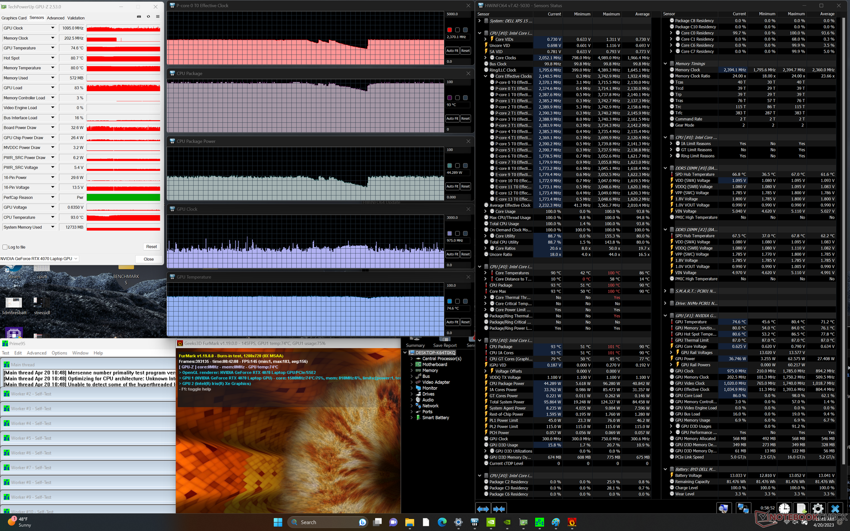850x531 pixels.
Task: Click the GPU-Z screenshot camera icon
Action: pos(139,17)
